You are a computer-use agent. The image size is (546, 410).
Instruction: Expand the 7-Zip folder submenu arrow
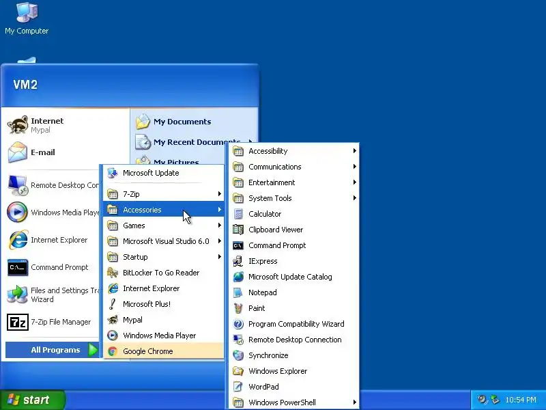(219, 194)
